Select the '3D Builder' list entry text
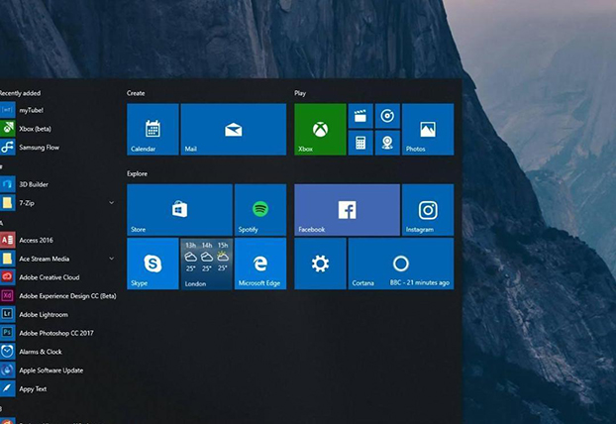Viewport: 616px width, 424px height. point(34,184)
